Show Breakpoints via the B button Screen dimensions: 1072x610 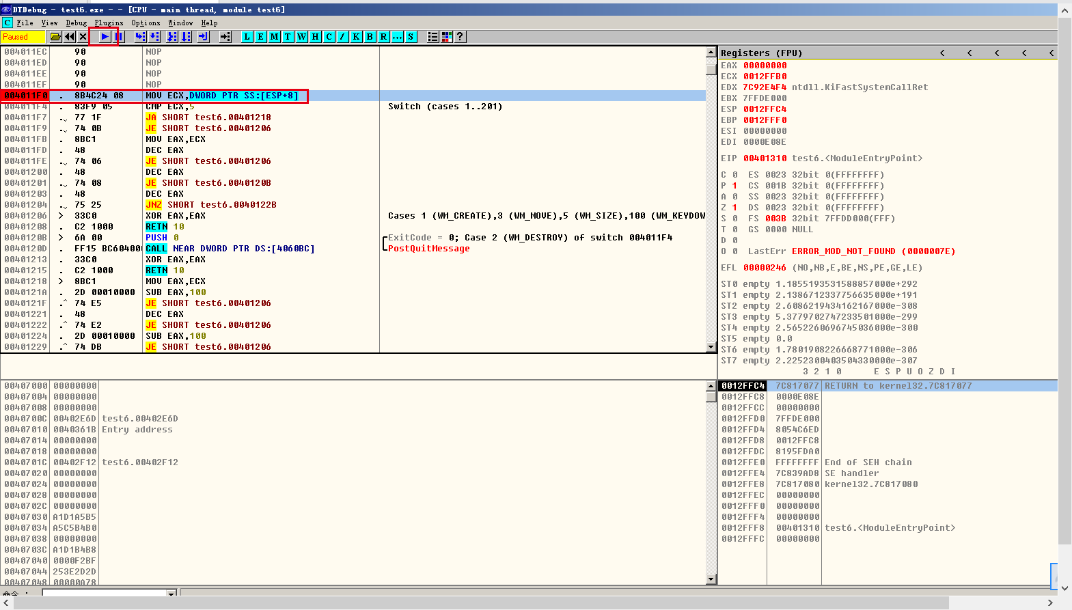point(370,37)
